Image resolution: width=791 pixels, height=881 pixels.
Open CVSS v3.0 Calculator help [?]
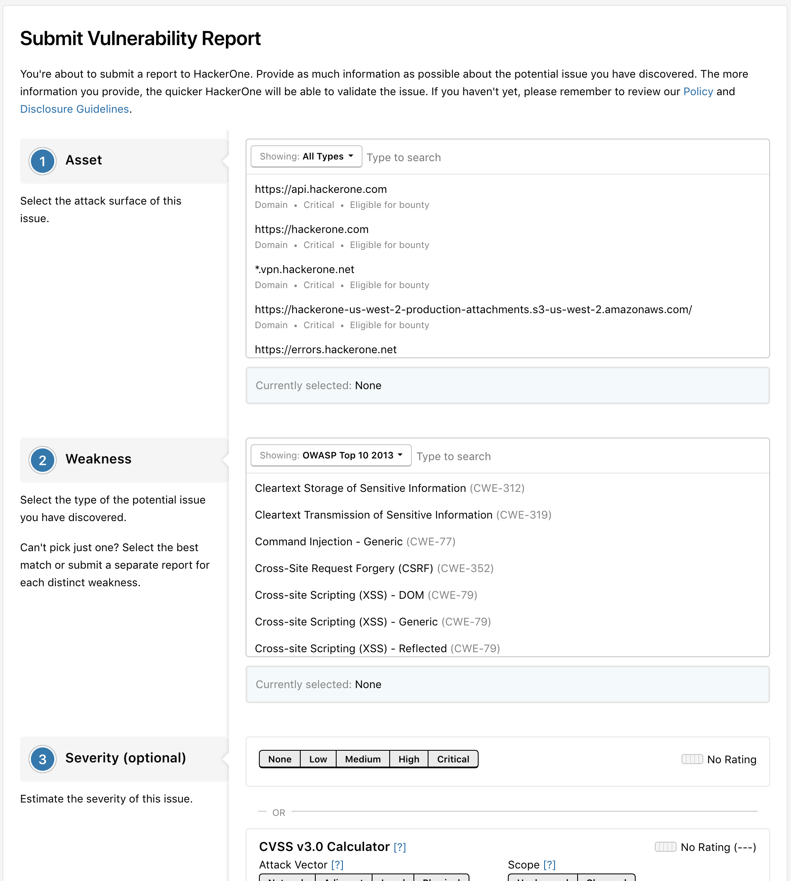coord(399,847)
